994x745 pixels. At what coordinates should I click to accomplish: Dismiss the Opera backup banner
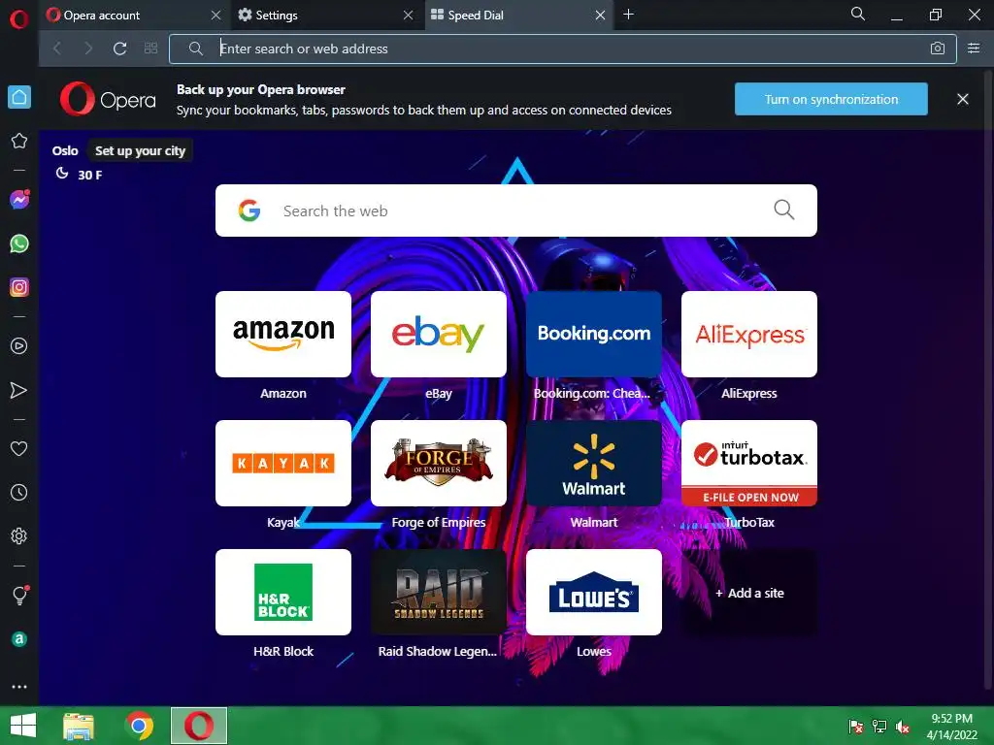coord(963,99)
